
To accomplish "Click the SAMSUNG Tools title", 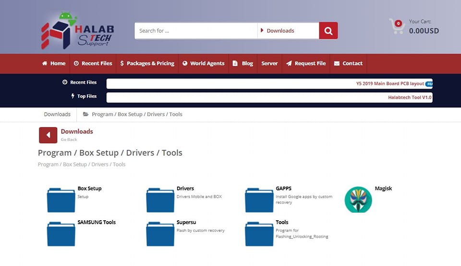I will tap(97, 222).
